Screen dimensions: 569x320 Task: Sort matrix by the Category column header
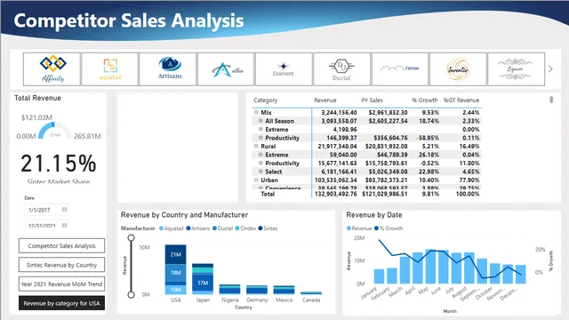(x=265, y=100)
